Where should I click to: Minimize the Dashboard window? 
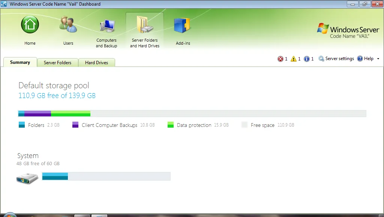tap(352, 4)
